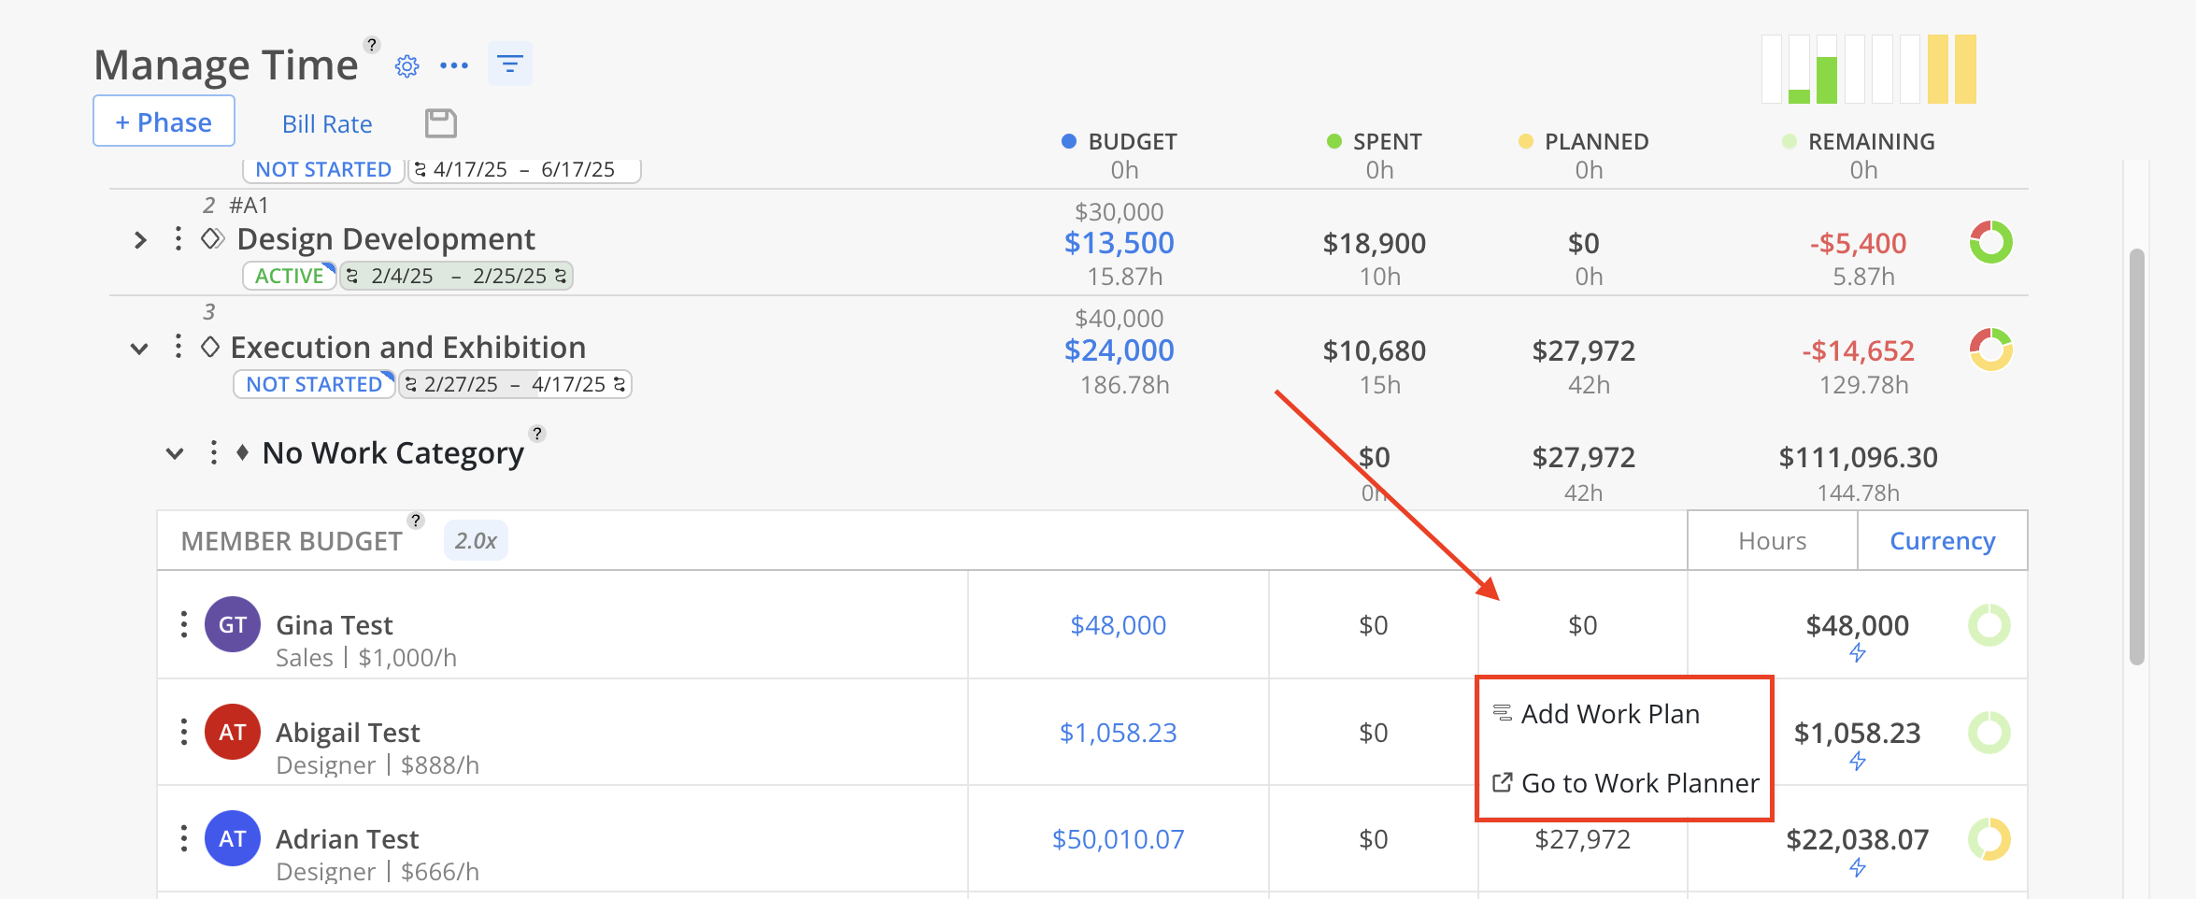Viewport: 2196px width, 899px height.
Task: Open the Manage Time settings gear
Action: click(406, 66)
